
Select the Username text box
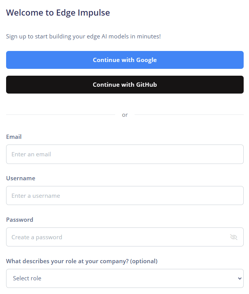pyautogui.click(x=125, y=195)
